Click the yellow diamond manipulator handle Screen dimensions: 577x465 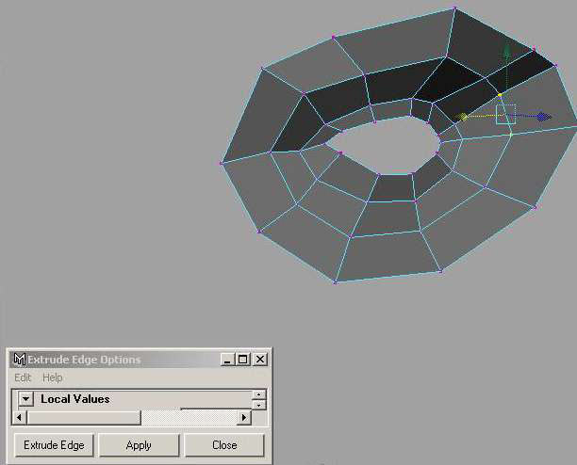(x=464, y=117)
